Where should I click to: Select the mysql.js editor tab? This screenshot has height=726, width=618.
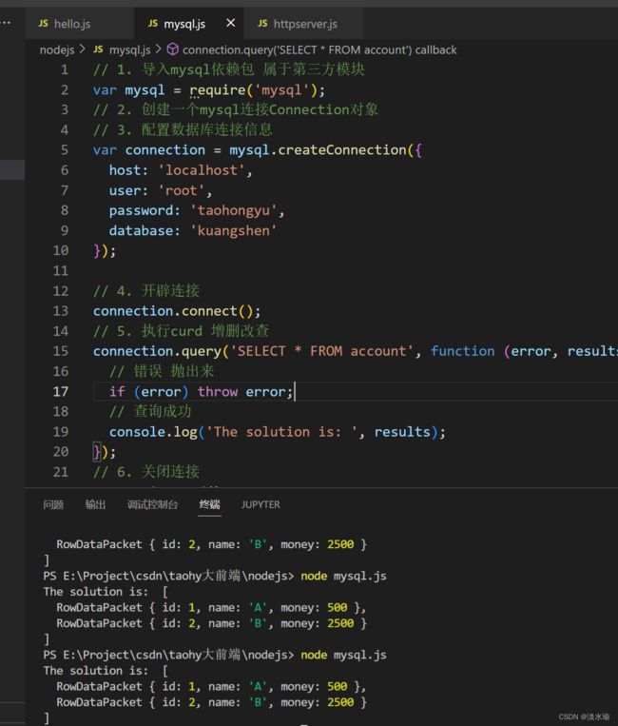coord(184,24)
